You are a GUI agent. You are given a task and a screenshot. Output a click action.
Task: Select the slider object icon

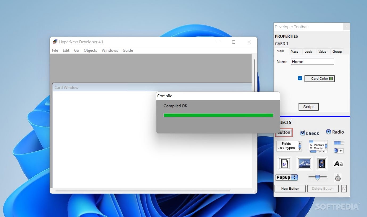317,177
